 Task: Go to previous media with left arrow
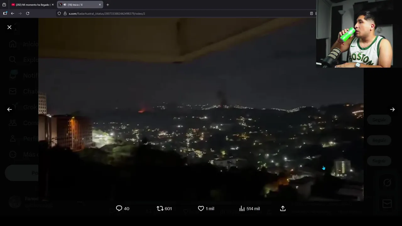[x=9, y=110]
